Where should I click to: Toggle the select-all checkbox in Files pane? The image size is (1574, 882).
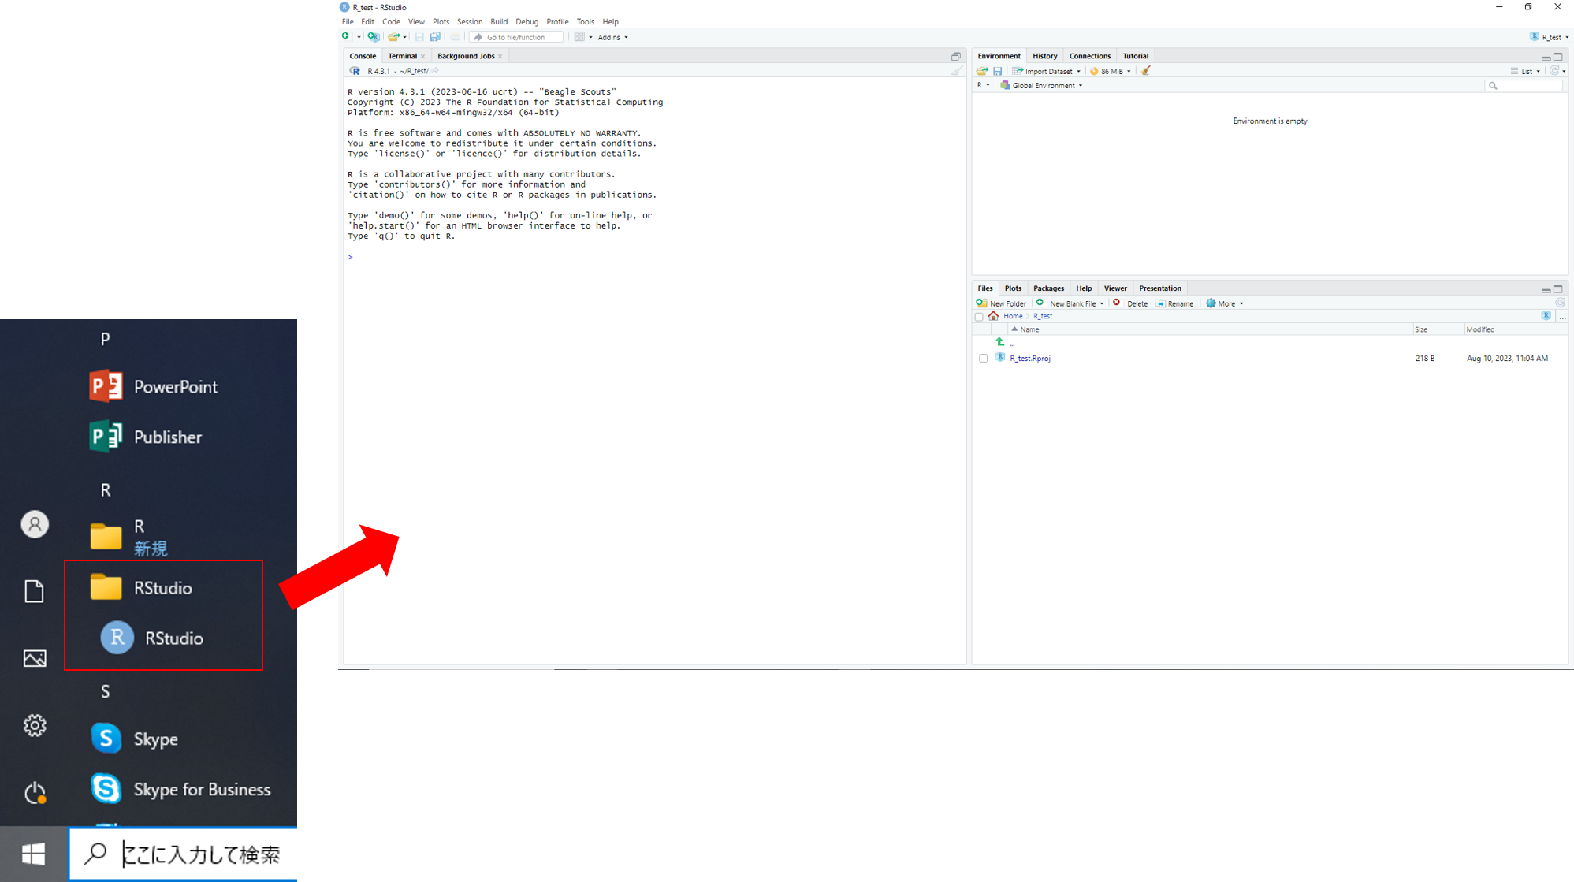click(x=979, y=317)
